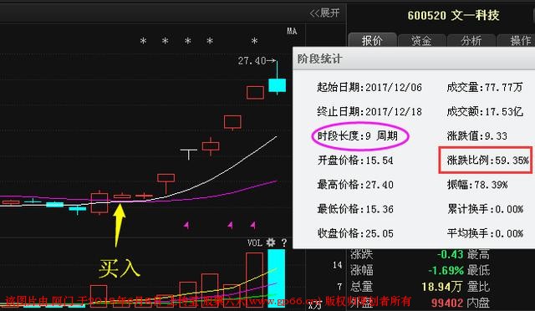Click the MA indicator label
Screen dimensions: 535x311
(292, 32)
